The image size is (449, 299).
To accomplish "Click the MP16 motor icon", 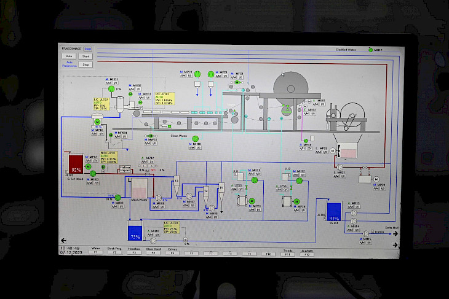I will click(97, 122).
